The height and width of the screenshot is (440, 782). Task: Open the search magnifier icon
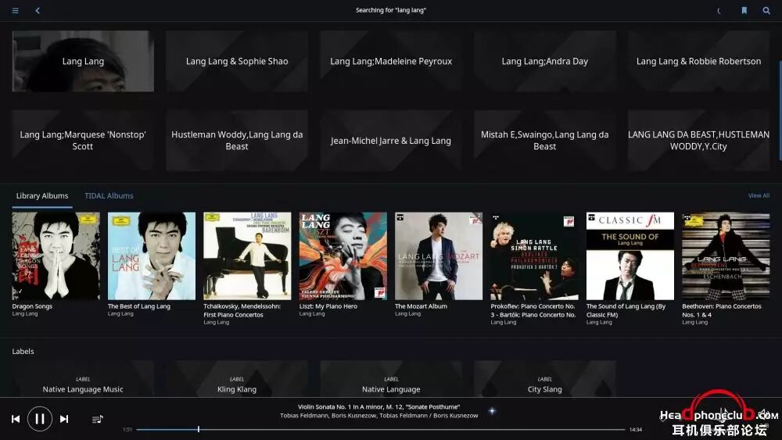[766, 10]
